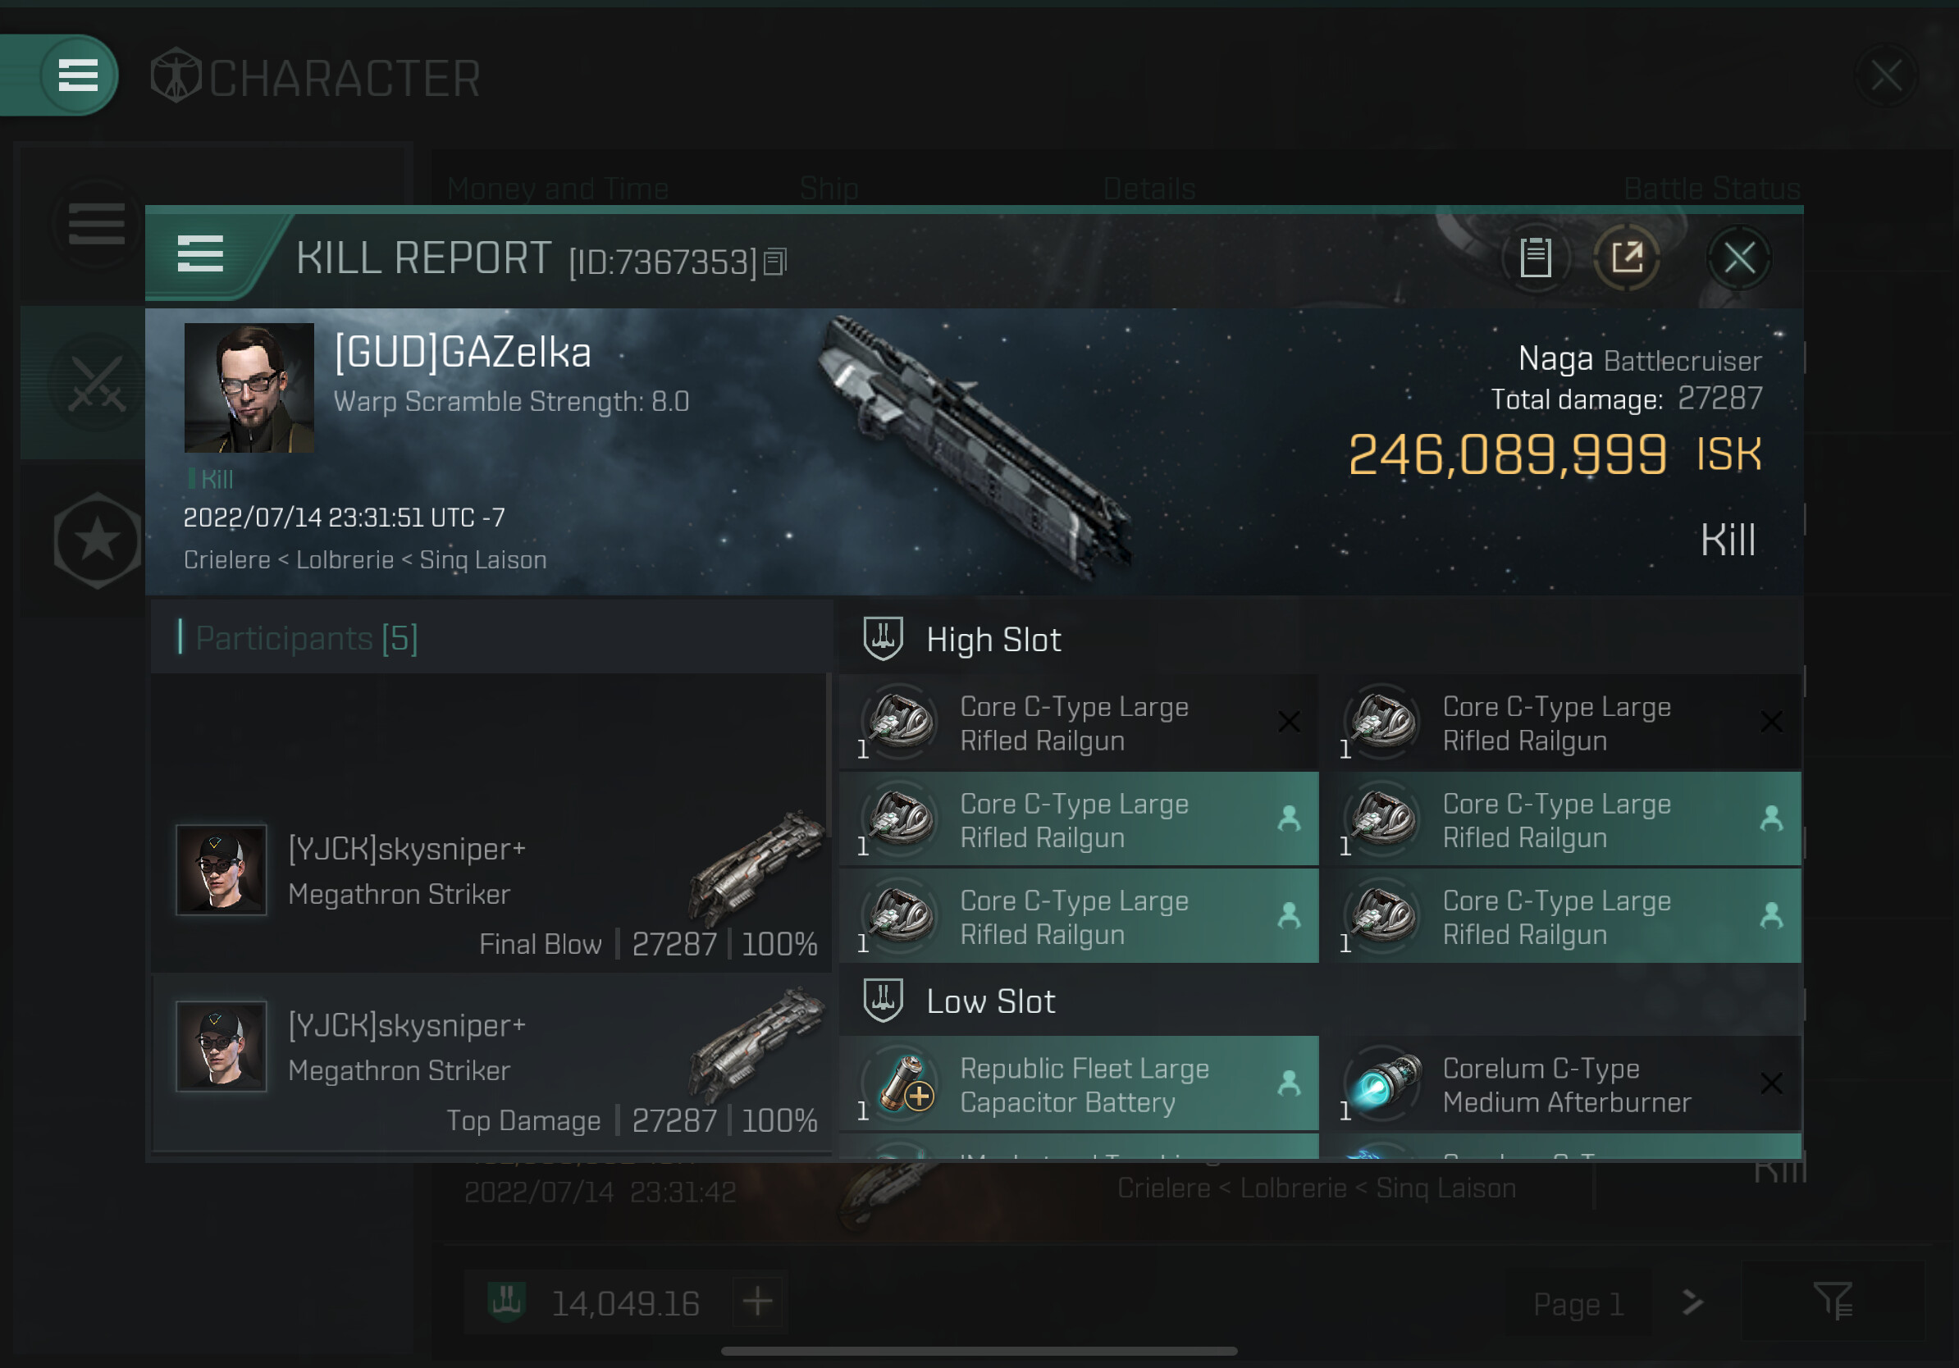This screenshot has width=1959, height=1368.
Task: Switch to the Battle Status tab
Action: tap(1711, 189)
